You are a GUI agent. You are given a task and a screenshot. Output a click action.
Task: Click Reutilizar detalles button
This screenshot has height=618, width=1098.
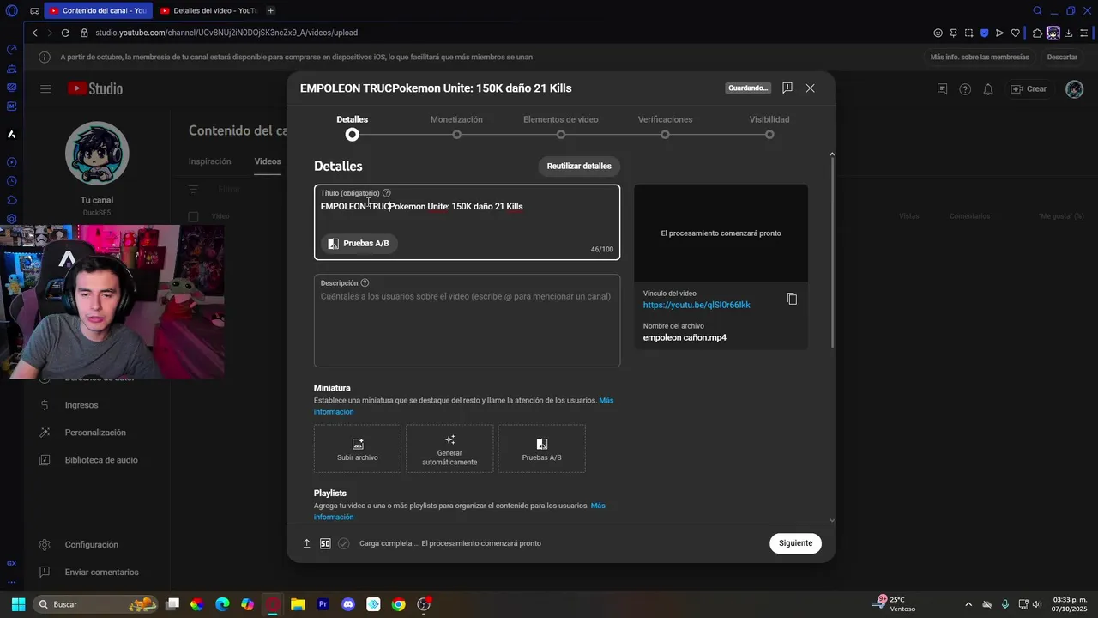tap(579, 166)
